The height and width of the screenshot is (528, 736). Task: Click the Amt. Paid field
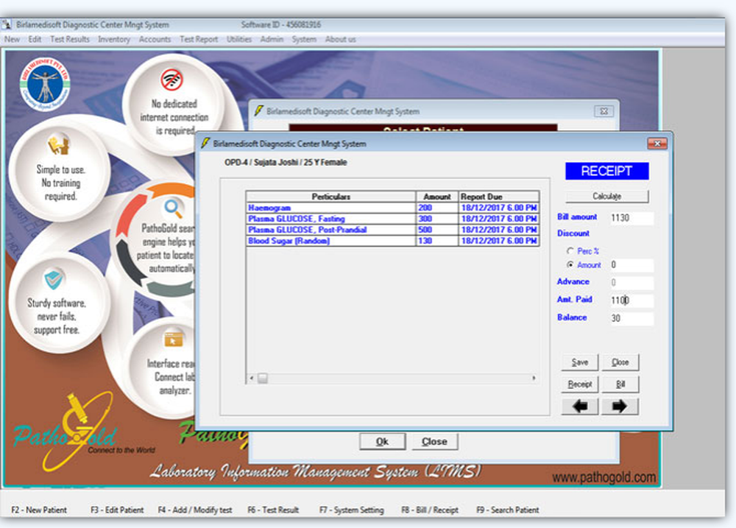tap(631, 300)
